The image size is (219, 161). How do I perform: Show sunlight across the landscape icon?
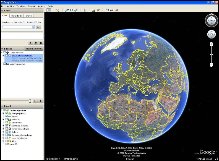tap(94, 10)
